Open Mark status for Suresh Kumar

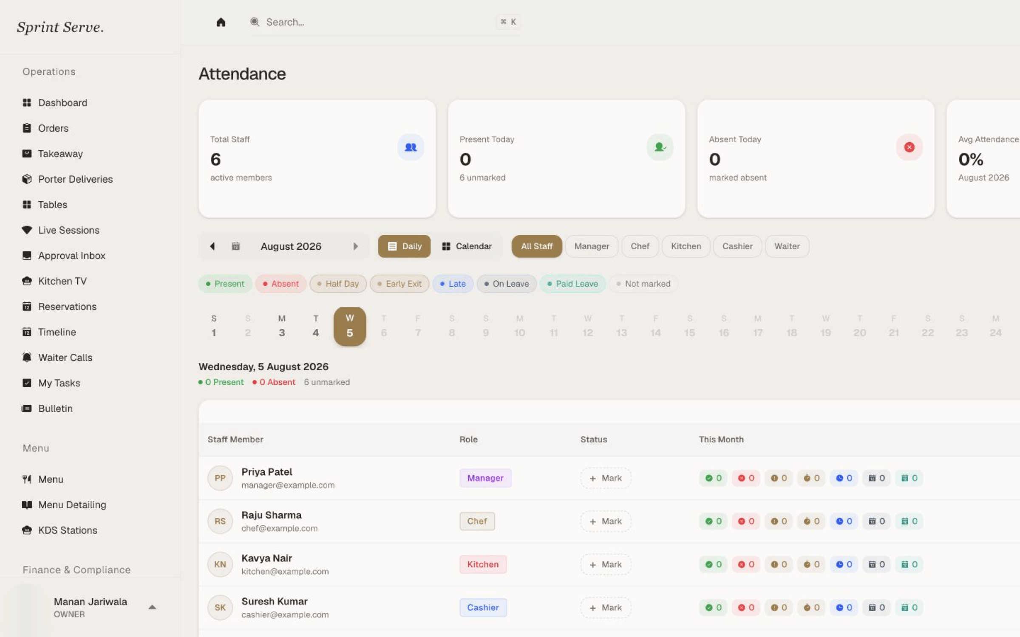(606, 608)
